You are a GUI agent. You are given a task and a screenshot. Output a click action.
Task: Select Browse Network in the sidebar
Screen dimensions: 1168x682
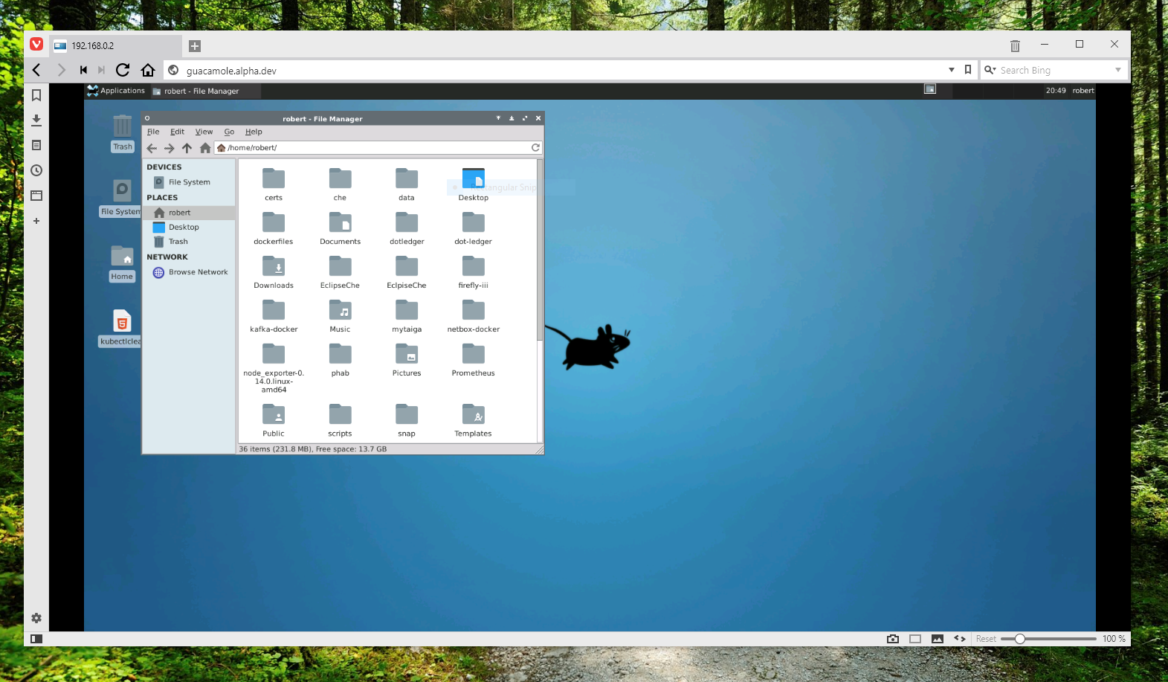click(189, 272)
